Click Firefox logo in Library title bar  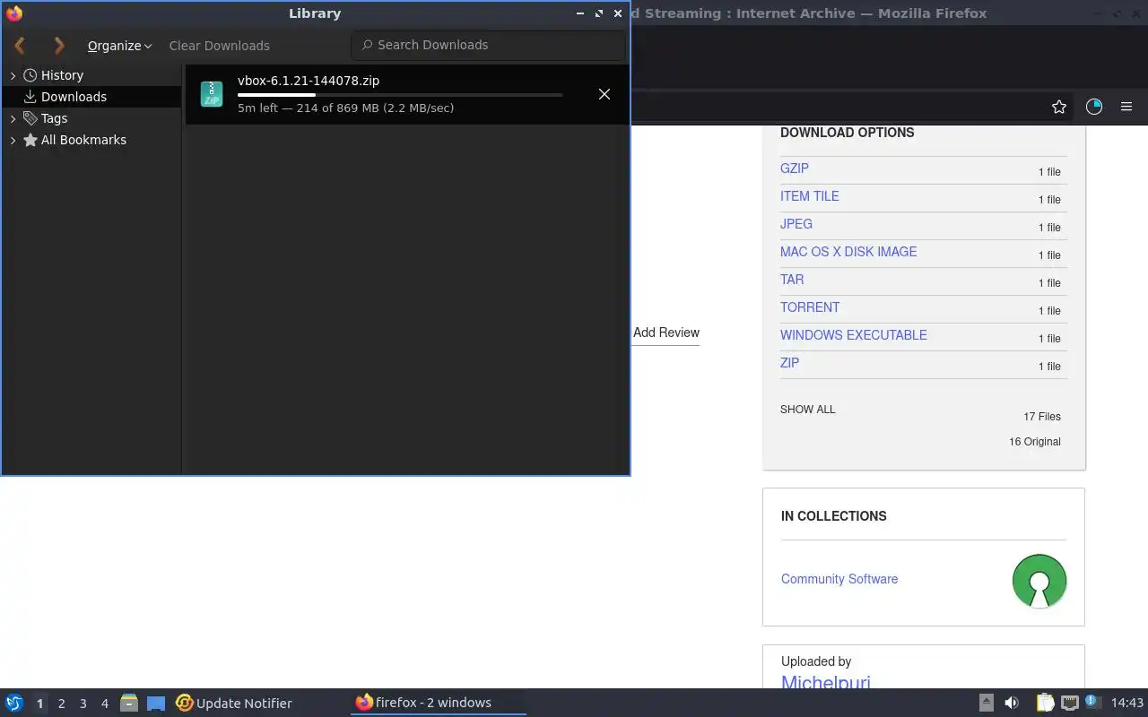pyautogui.click(x=14, y=13)
